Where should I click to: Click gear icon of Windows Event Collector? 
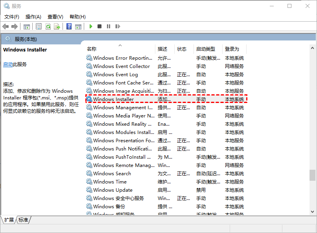[x=89, y=66]
